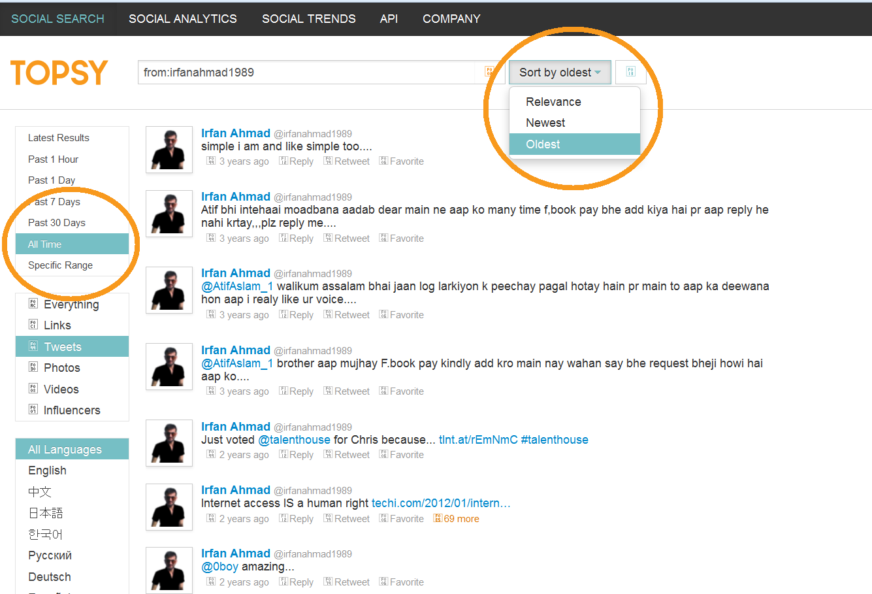
Task: Choose the Tweets filter icon
Action: click(x=33, y=346)
